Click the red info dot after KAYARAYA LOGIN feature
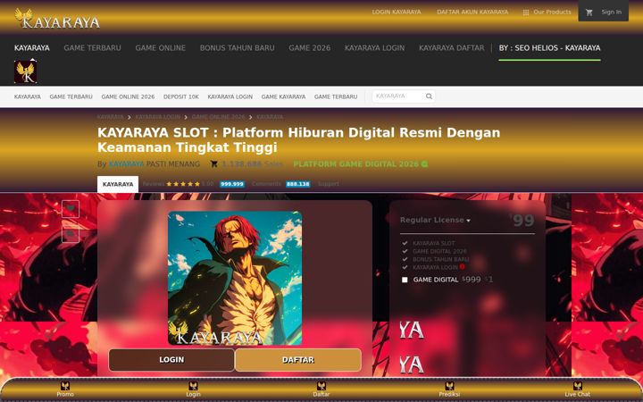Viewport: 643px width, 402px height. (463, 266)
